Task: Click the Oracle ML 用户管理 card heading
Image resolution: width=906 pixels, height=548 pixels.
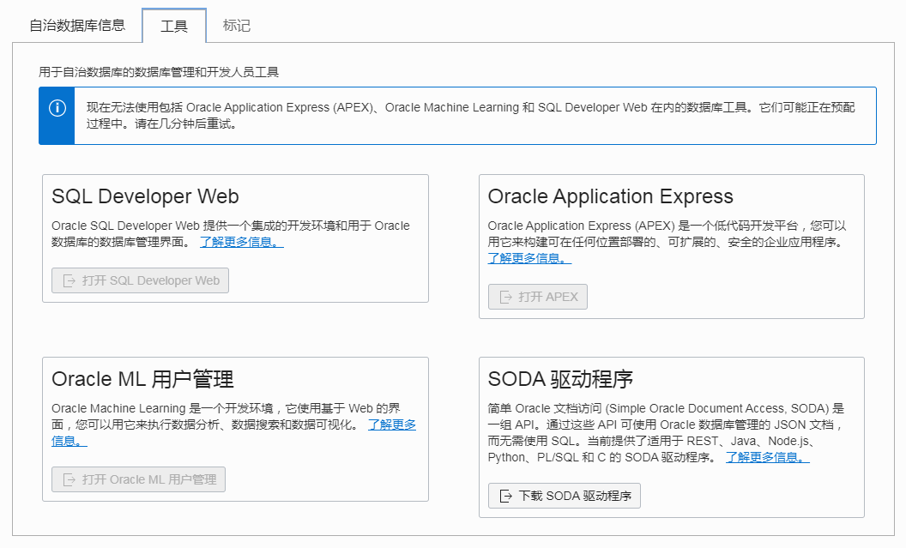Action: [x=142, y=379]
